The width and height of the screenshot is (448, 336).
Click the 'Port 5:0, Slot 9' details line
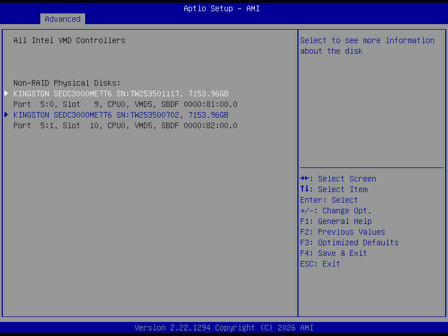click(x=125, y=105)
